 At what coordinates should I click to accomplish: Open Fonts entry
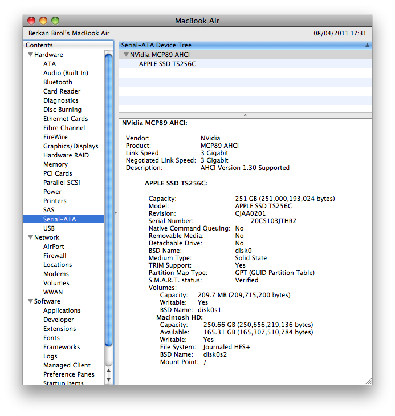51,338
